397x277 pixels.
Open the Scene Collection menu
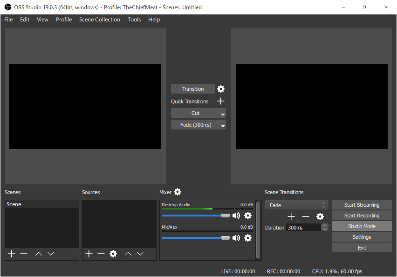(100, 20)
